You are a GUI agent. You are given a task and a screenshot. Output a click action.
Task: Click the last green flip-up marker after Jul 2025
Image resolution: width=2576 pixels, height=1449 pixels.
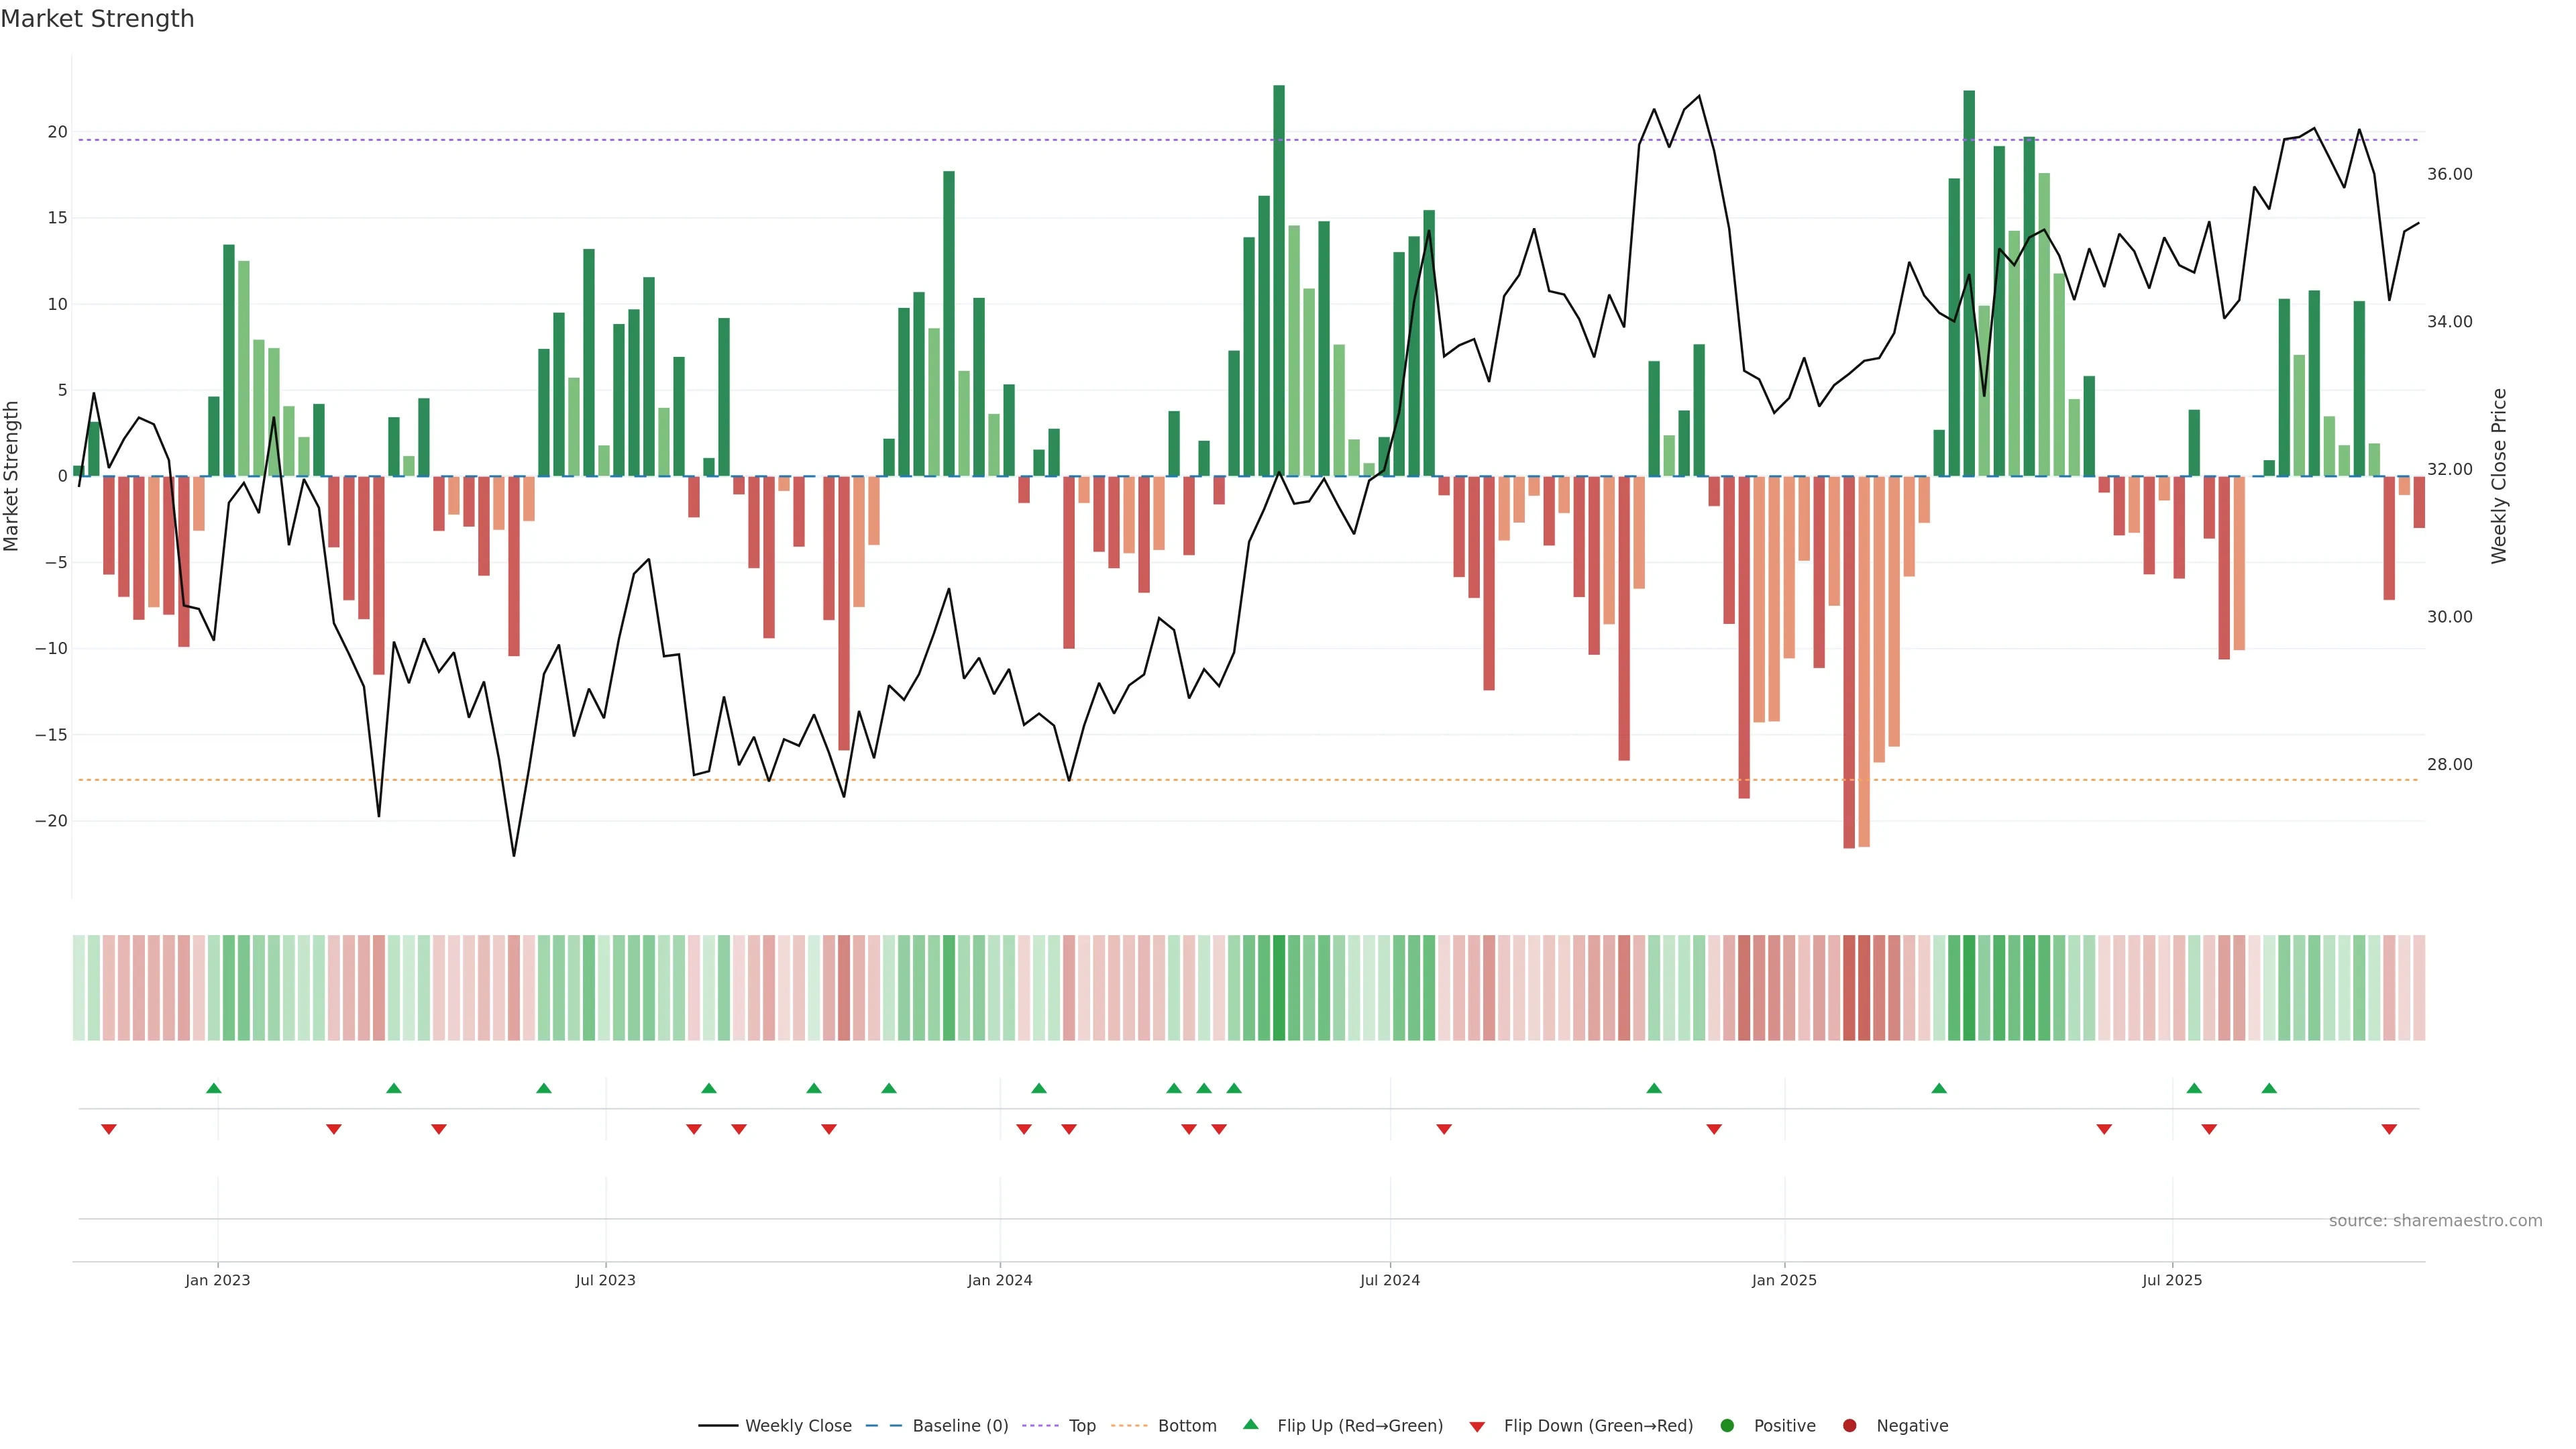pyautogui.click(x=2269, y=1088)
